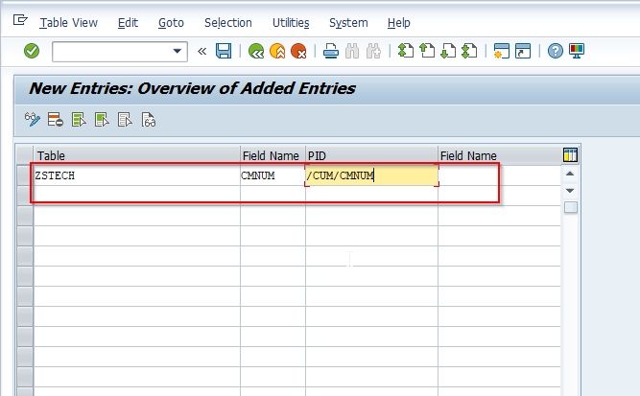This screenshot has width=640, height=396.
Task: Open the Edit menu
Action: (x=128, y=23)
